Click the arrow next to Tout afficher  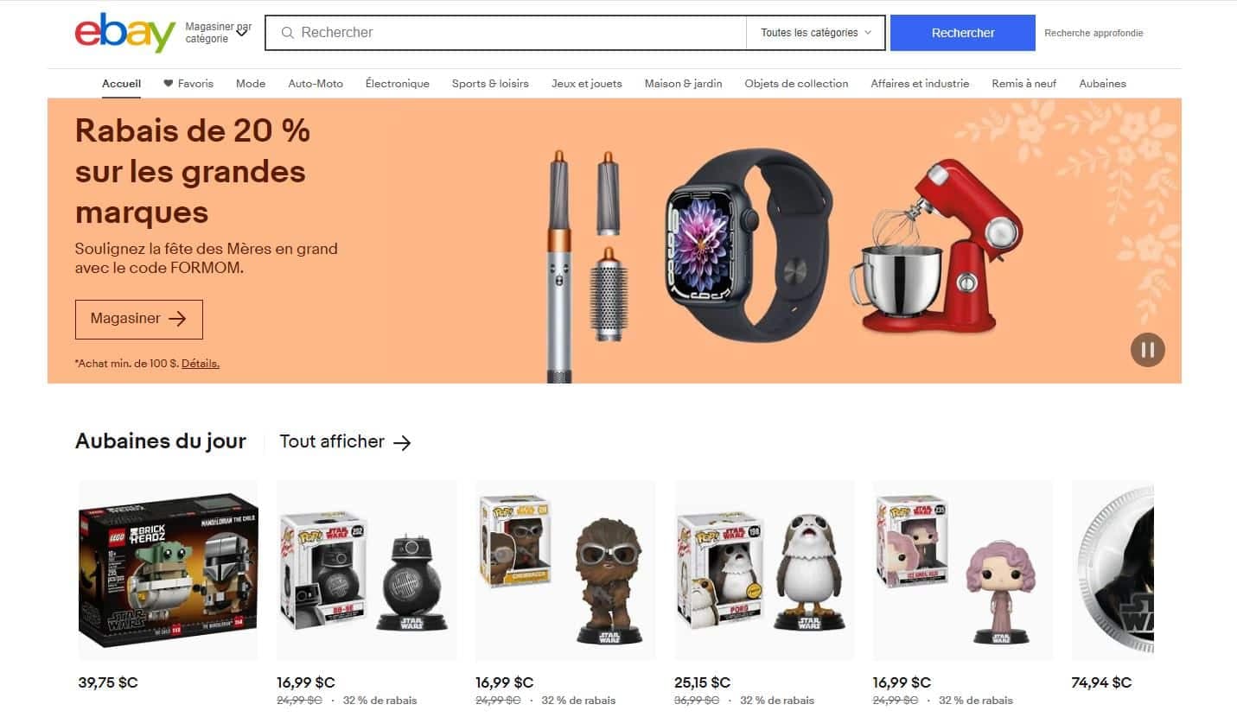pyautogui.click(x=402, y=442)
